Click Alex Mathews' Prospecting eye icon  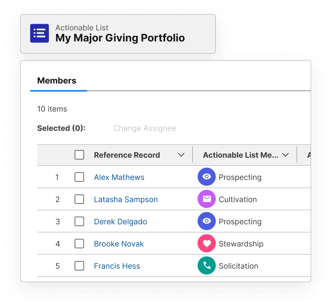[206, 177]
